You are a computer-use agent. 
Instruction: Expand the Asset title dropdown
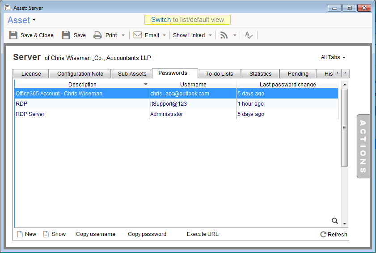tap(34, 20)
